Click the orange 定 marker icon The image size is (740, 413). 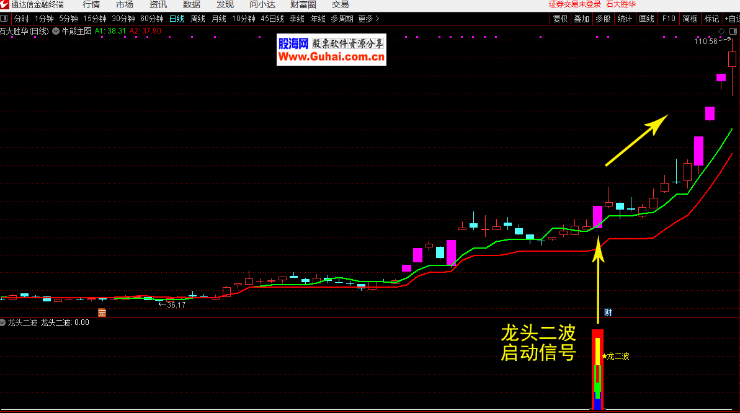point(102,313)
